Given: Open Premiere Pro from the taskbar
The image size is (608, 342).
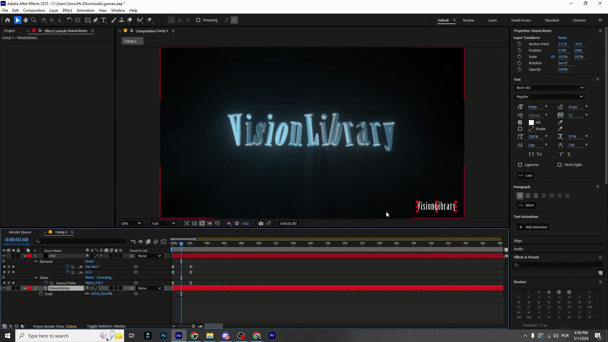Looking at the screenshot, I should (x=272, y=336).
